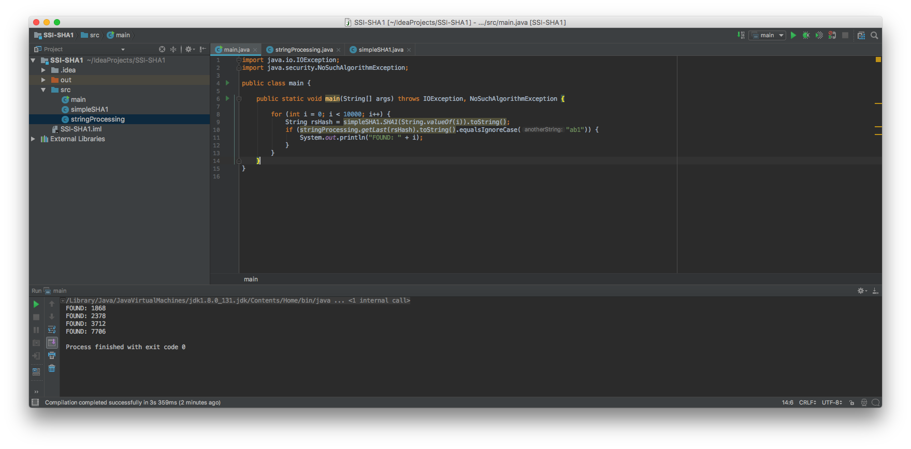Viewport: 911px width, 449px height.
Task: Click the exit icon in Run panel
Action: tap(36, 356)
